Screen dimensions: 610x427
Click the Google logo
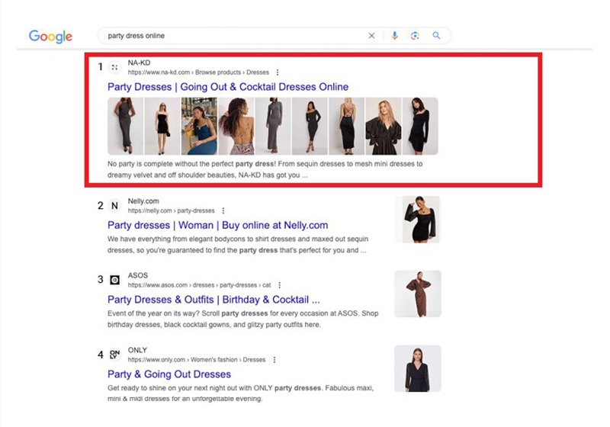[x=50, y=36]
